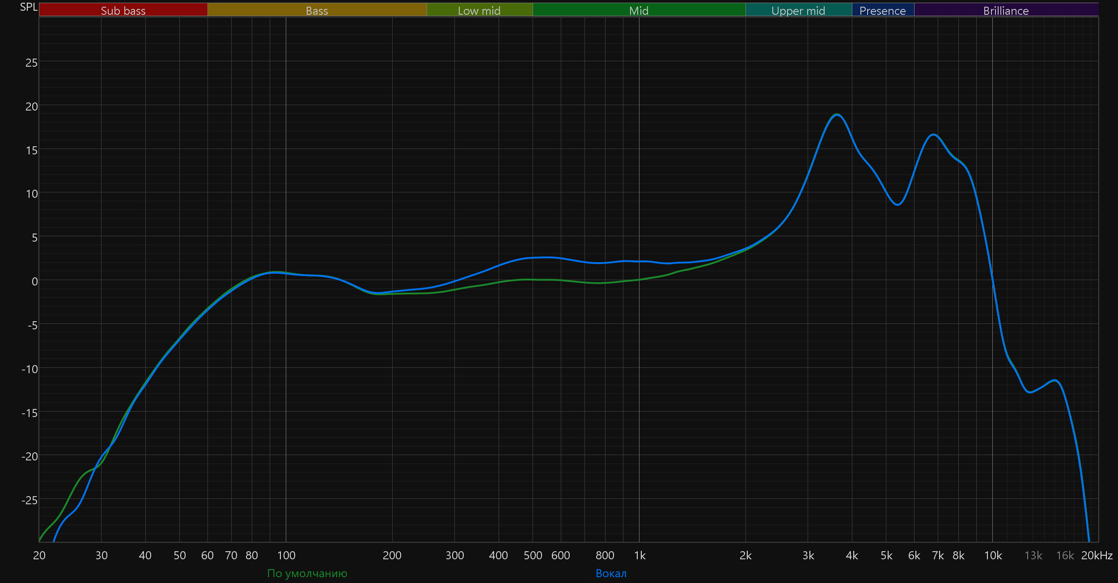
Task: Click the Low mid band header
Action: (479, 10)
